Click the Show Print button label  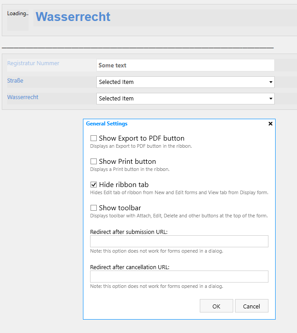(128, 162)
